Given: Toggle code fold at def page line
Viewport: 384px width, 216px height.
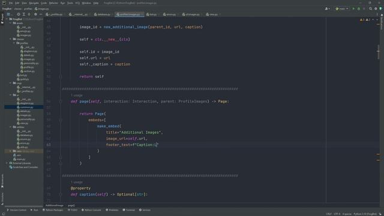Looking at the screenshot, I should click(x=60, y=101).
